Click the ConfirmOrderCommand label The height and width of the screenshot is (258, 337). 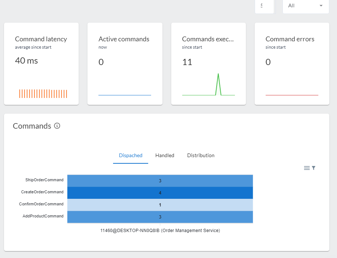coord(41,204)
